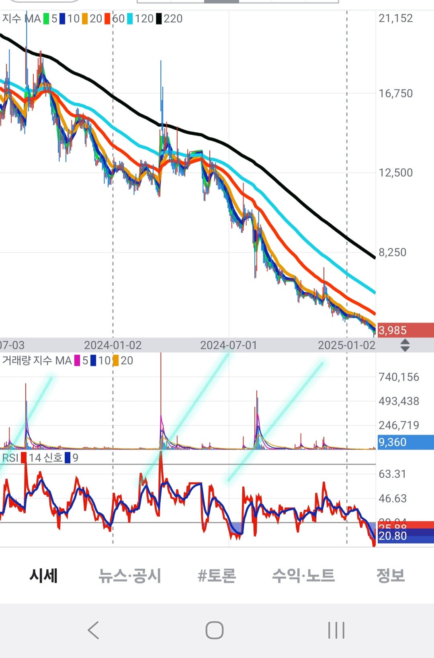Select the 정보 tab
The image size is (434, 658).
pos(390,576)
